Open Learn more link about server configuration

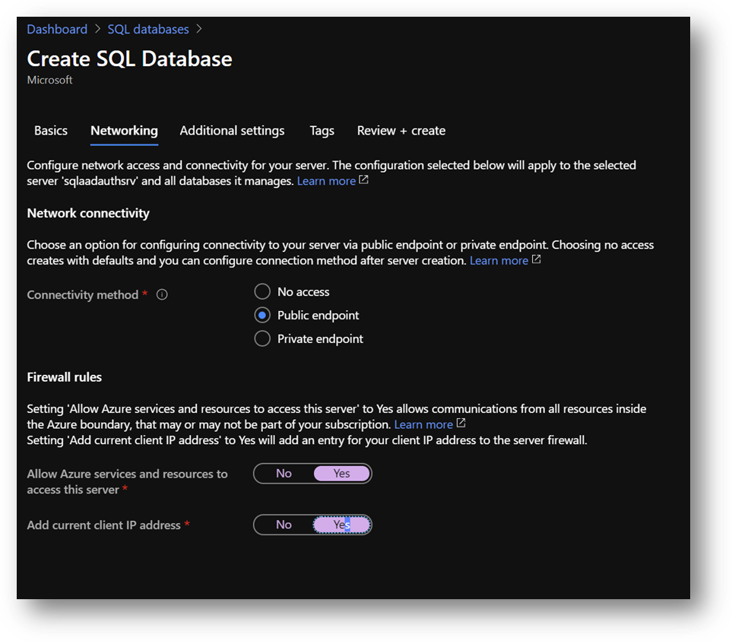tap(326, 181)
